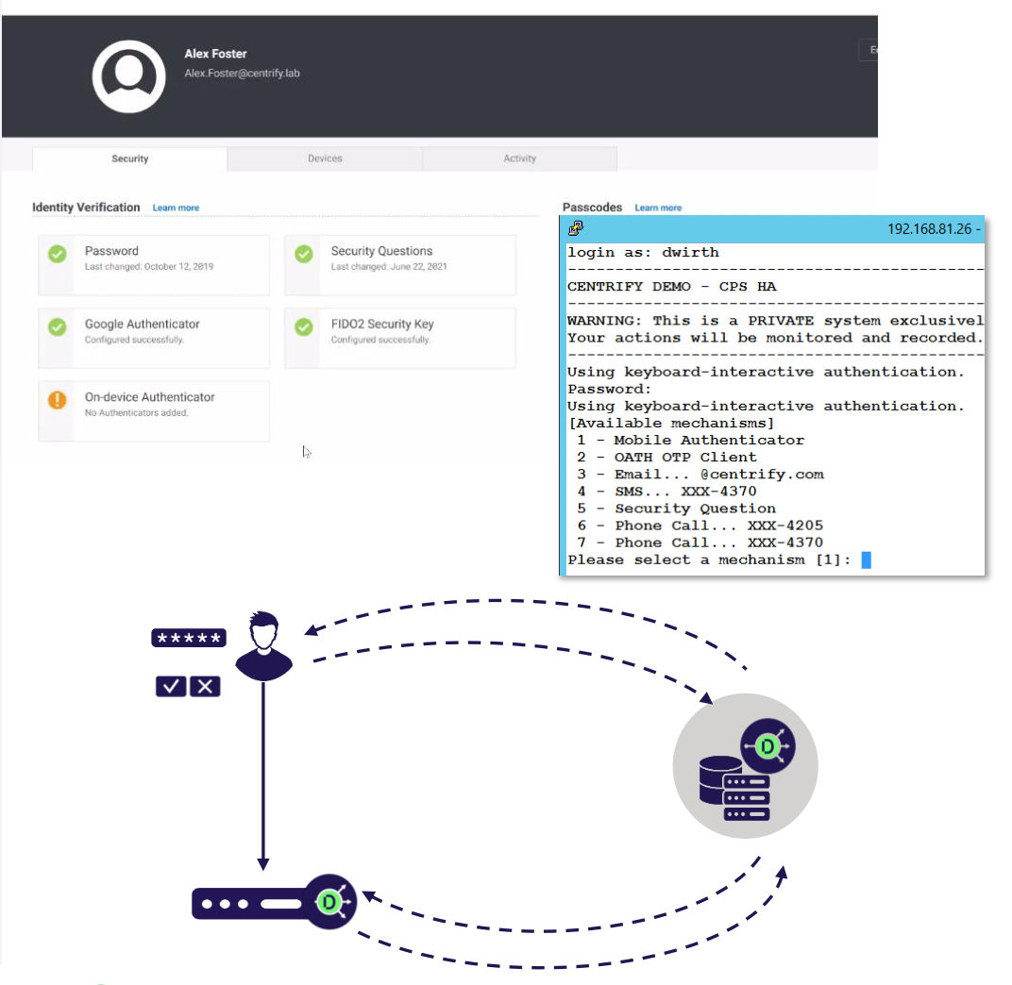The image size is (1012, 985).
Task: Click the 'Password:' prompt in the terminal
Action: click(x=609, y=389)
